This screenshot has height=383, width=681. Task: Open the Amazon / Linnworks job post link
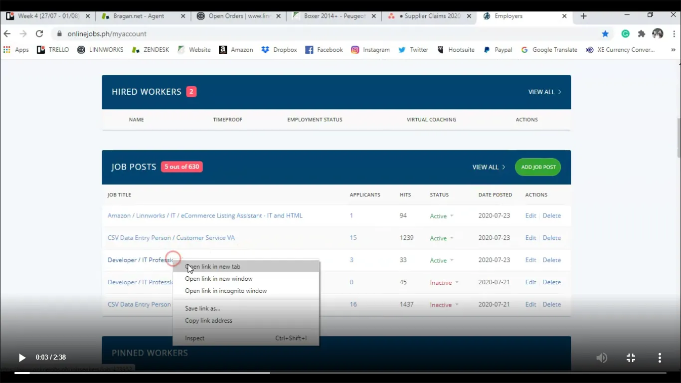(205, 216)
